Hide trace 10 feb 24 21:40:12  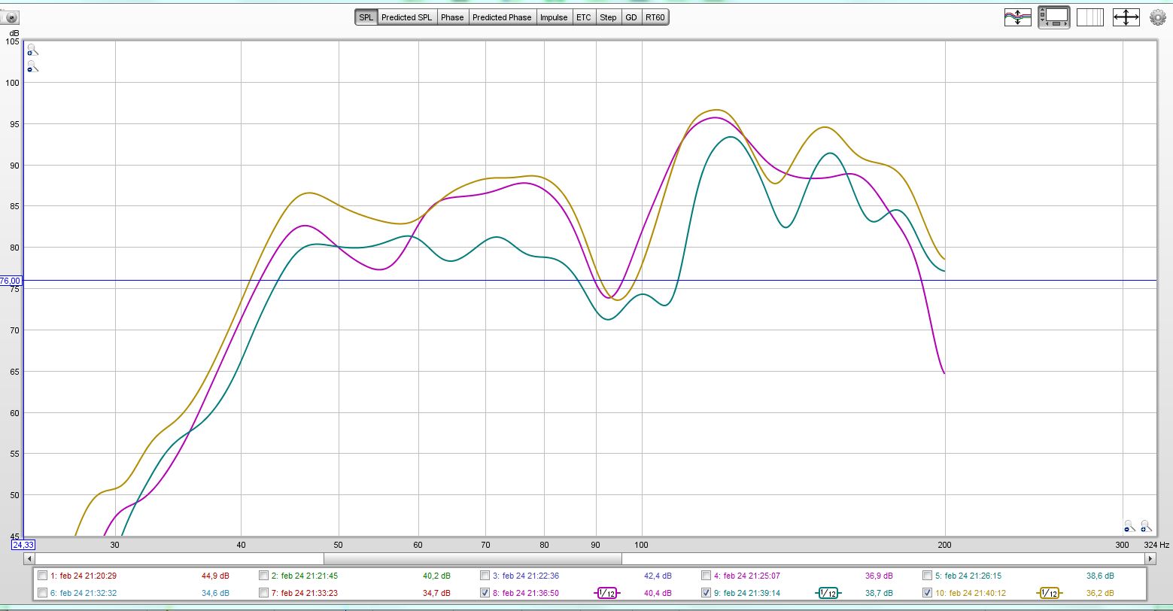pos(928,593)
